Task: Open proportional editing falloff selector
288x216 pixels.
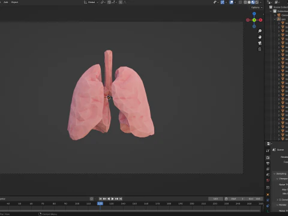Action: (125, 2)
